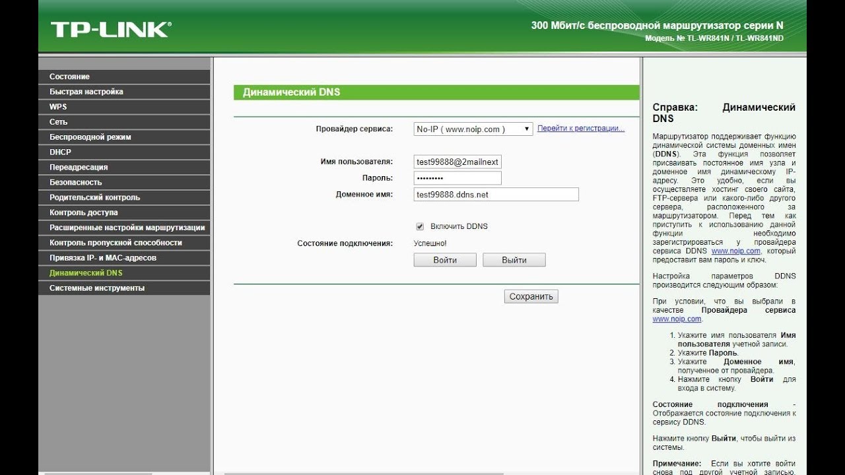The image size is (845, 475).
Task: Open the Состояние menu item
Action: pyautogui.click(x=124, y=77)
